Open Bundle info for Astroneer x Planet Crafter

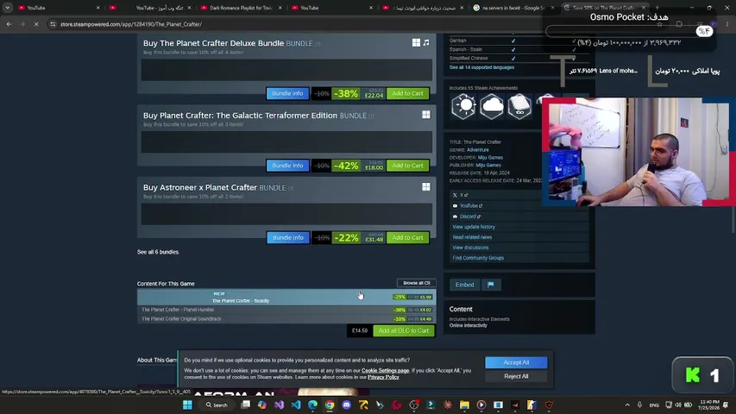click(287, 237)
